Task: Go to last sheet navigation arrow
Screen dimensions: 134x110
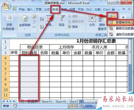Action: pos(14,101)
